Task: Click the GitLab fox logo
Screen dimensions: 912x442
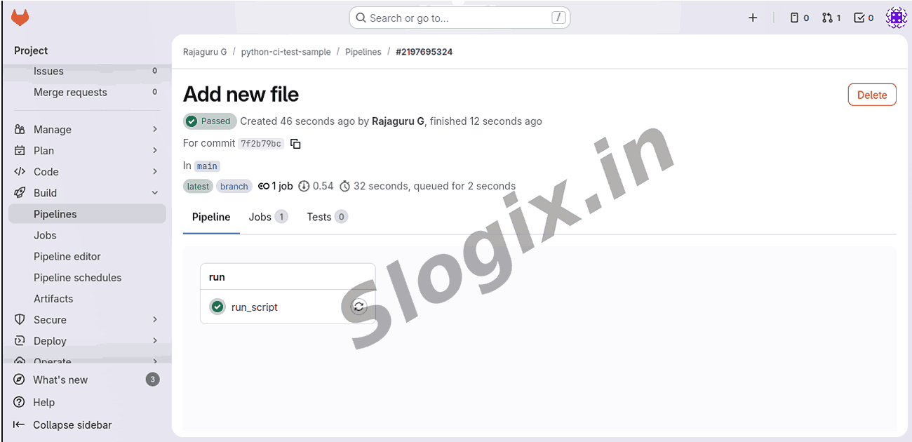Action: [20, 18]
